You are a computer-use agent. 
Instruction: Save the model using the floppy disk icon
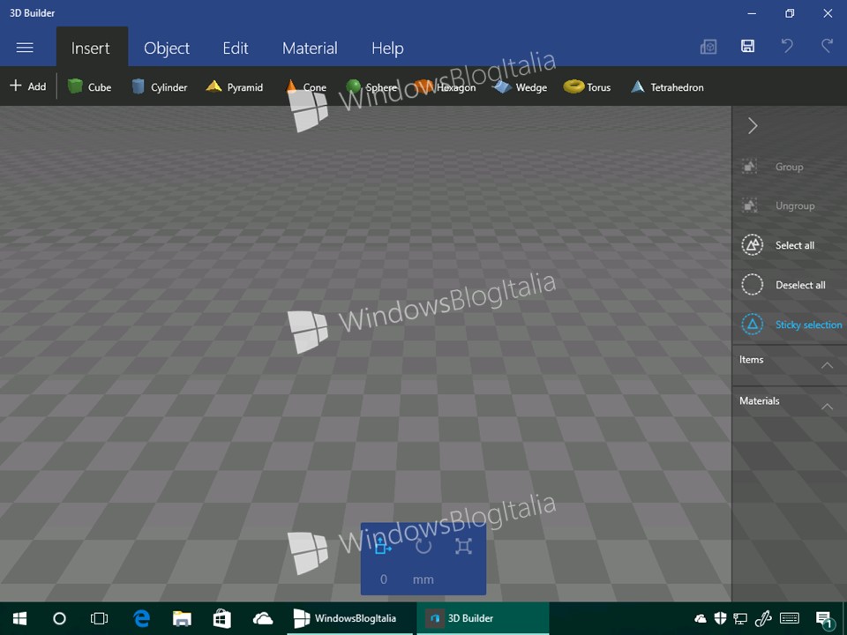tap(747, 47)
